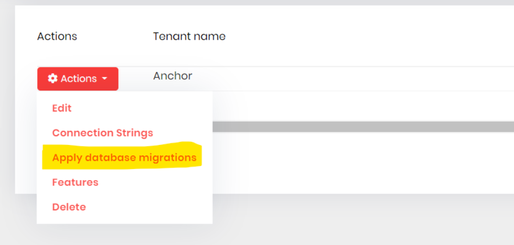Viewport: 514px width, 245px height.
Task: Click blank menu space right of Features
Action: pyautogui.click(x=157, y=182)
